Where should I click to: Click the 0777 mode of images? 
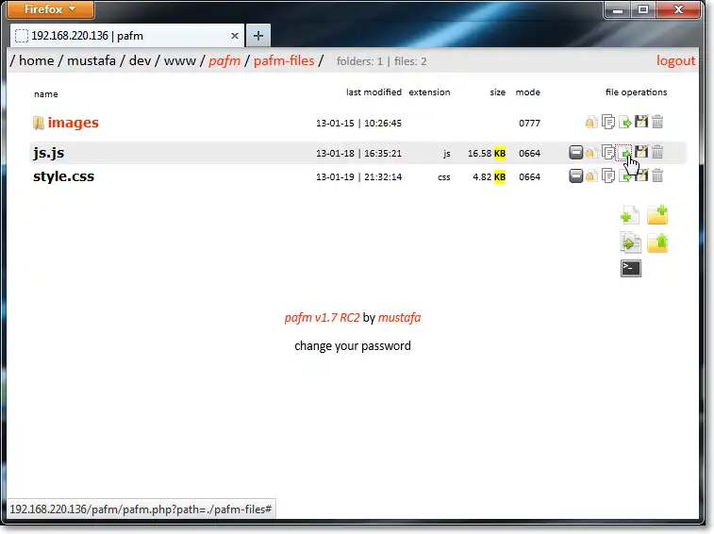(x=529, y=123)
